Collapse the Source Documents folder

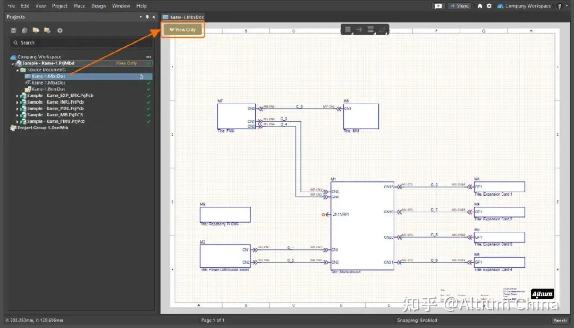(17, 70)
